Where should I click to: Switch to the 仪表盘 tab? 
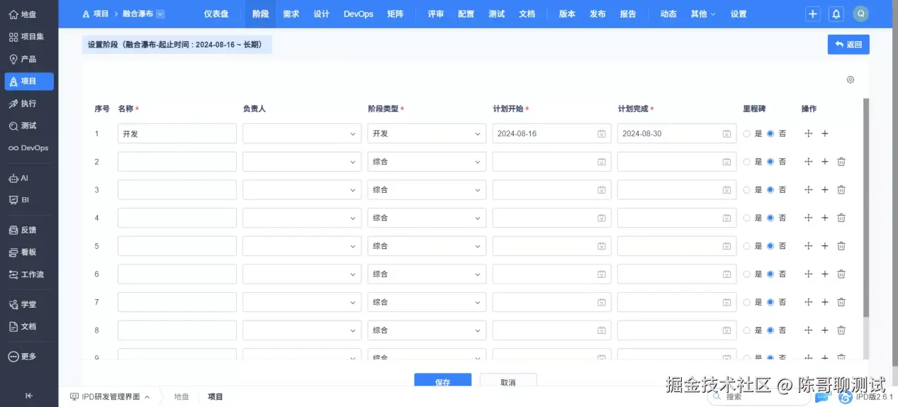[216, 13]
